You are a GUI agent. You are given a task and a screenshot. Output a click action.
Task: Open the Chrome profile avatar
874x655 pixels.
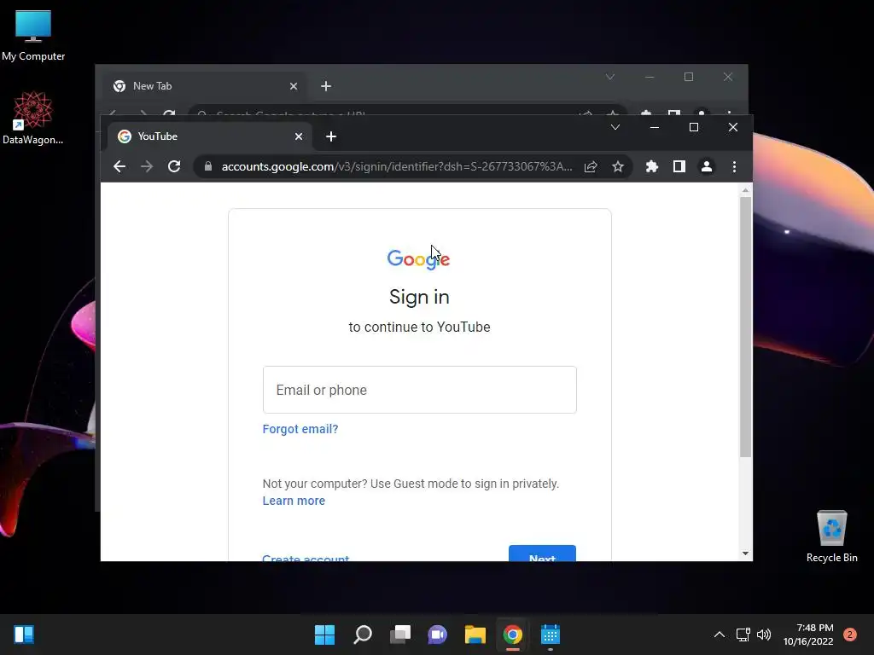click(706, 166)
